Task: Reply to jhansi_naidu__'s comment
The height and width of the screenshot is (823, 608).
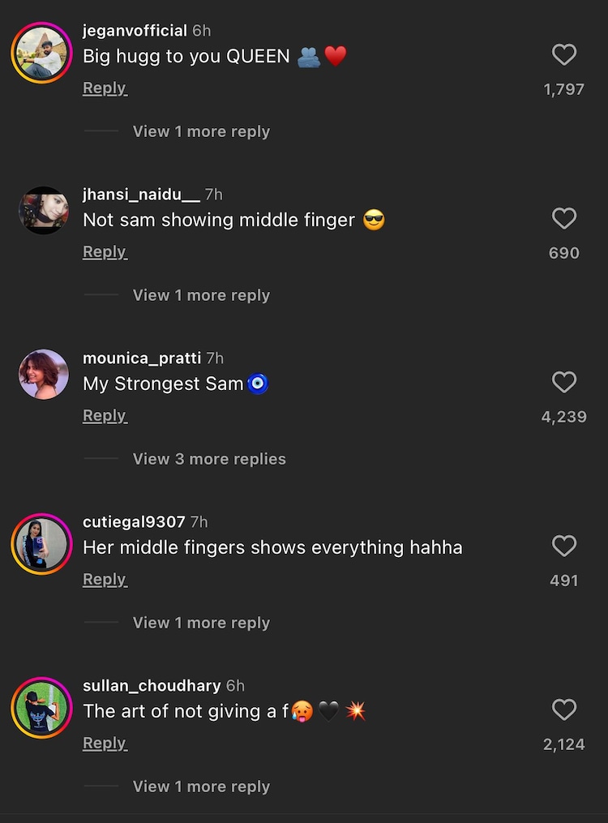Action: pos(105,251)
